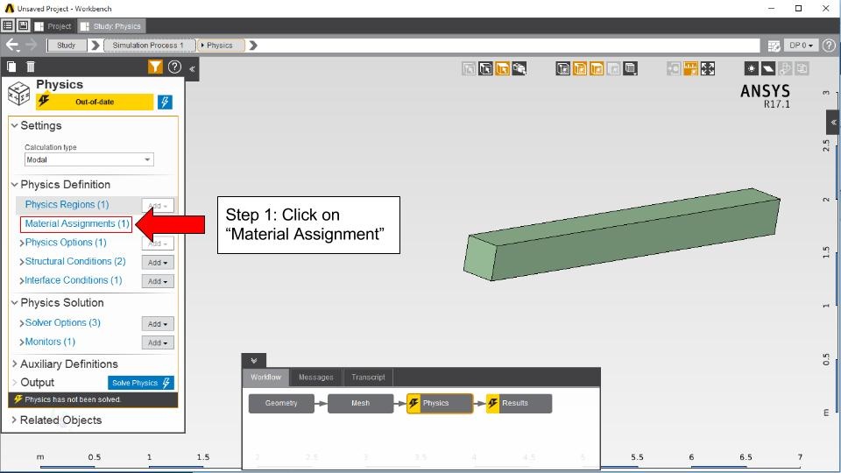Screen dimensions: 841x473
Task: Collapse the Physics Definition section
Action: pyautogui.click(x=15, y=185)
